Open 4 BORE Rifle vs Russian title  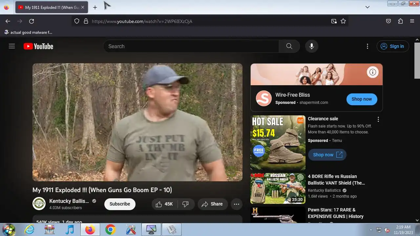pyautogui.click(x=336, y=180)
